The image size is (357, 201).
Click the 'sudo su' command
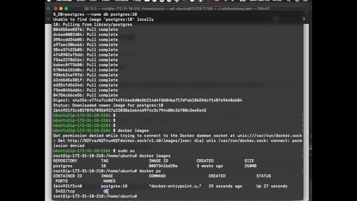coord(126,151)
